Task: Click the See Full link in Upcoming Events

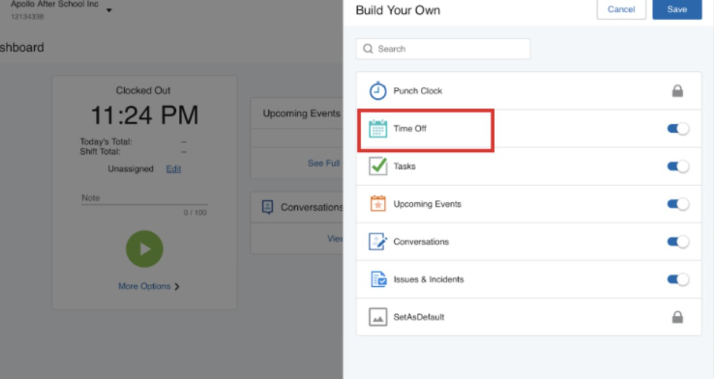Action: click(x=323, y=163)
